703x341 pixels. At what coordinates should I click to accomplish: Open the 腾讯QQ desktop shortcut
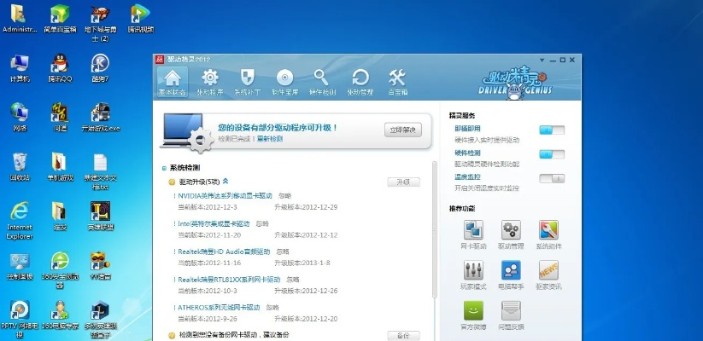59,66
